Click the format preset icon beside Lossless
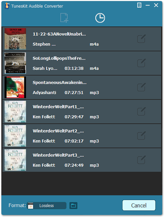Viewport: 164px width, 217px height. tap(30, 206)
